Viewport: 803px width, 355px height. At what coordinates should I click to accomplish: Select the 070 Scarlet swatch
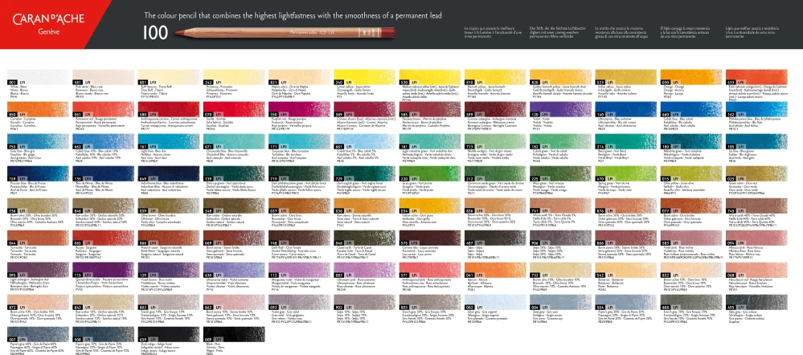tap(234, 109)
